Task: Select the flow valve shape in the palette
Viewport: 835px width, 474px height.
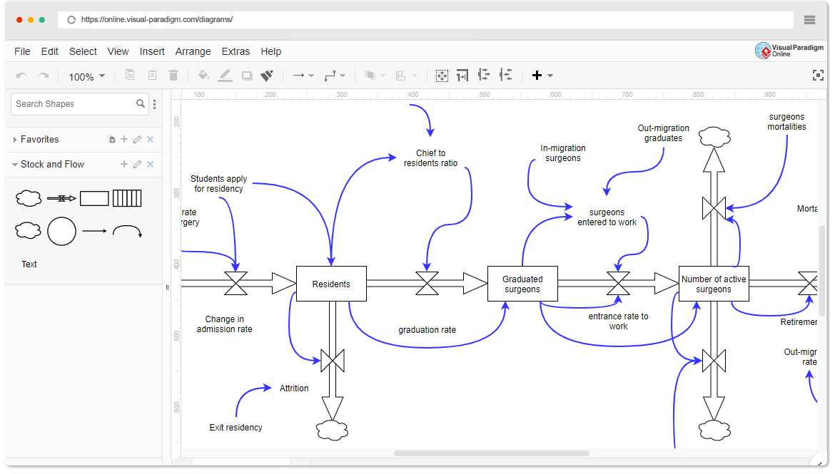Action: [x=61, y=198]
